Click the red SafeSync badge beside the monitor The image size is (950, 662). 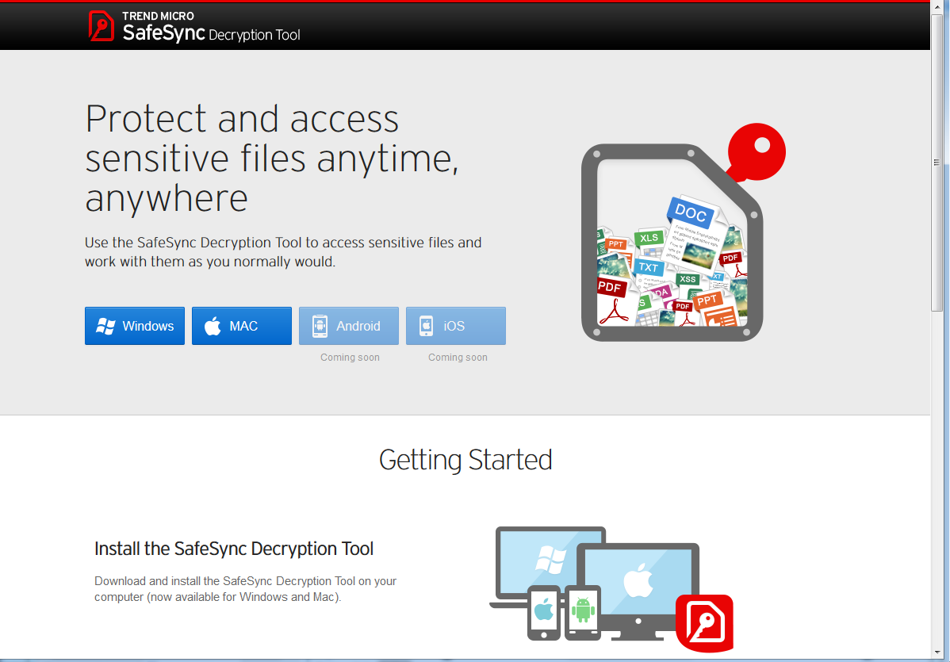(x=704, y=622)
